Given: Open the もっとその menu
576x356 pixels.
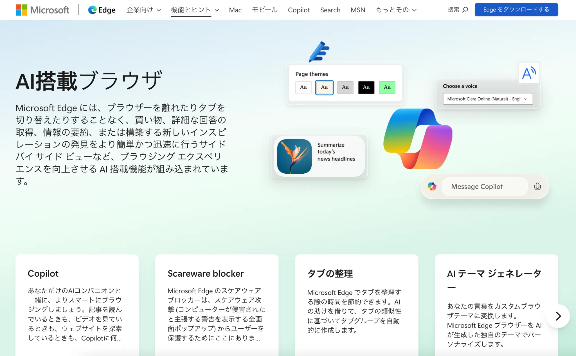Looking at the screenshot, I should pos(396,10).
